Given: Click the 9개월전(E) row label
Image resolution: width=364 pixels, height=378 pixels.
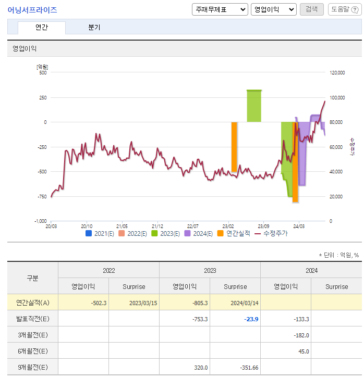Looking at the screenshot, I should click(x=32, y=367).
